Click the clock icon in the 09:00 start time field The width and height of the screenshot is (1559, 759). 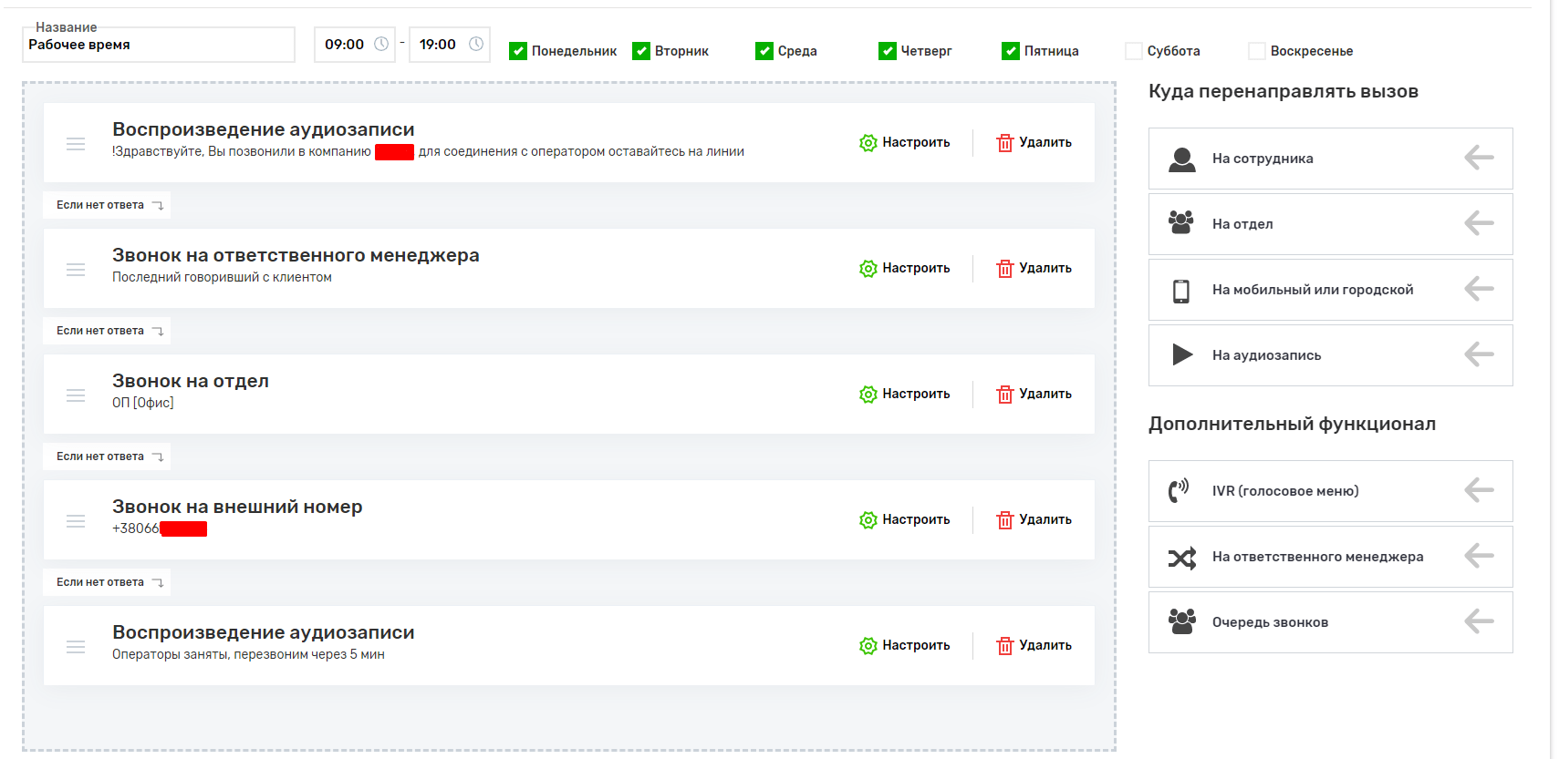click(x=381, y=44)
